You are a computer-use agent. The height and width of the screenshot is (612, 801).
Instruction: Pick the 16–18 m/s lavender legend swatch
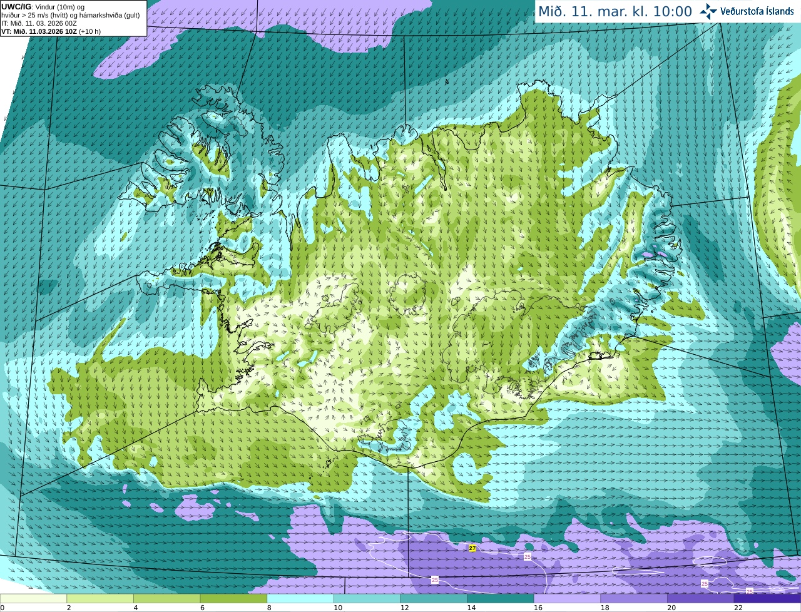(567, 599)
